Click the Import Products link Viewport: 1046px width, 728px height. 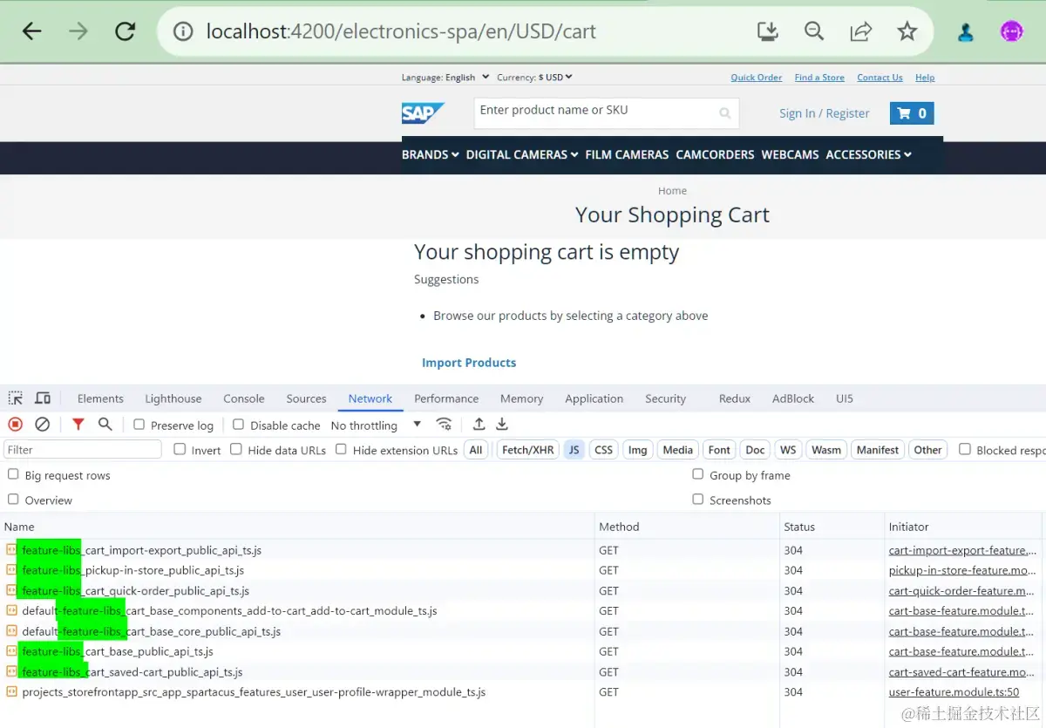click(x=469, y=363)
